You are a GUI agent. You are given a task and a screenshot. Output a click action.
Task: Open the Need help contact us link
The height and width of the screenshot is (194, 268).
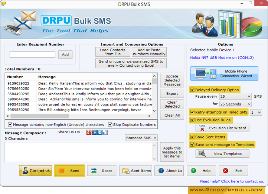pyautogui.click(x=232, y=181)
